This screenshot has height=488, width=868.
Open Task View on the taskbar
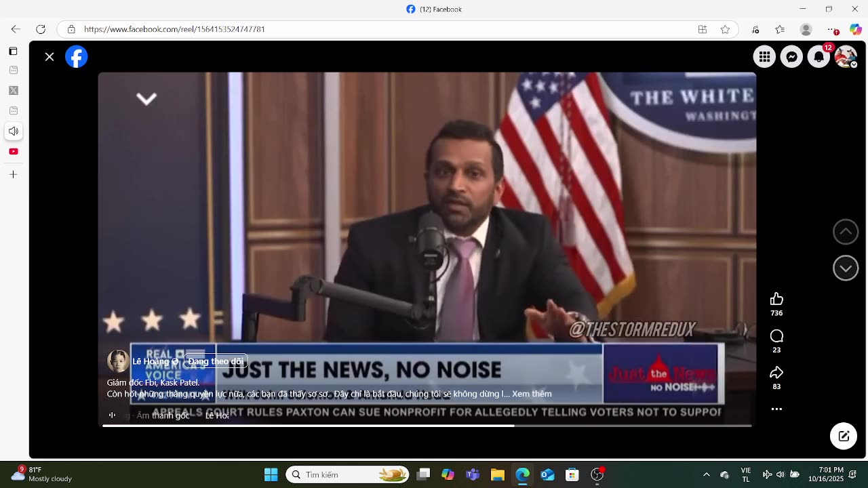423,474
